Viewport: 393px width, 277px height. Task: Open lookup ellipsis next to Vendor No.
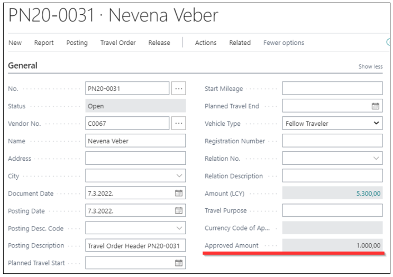coord(178,123)
